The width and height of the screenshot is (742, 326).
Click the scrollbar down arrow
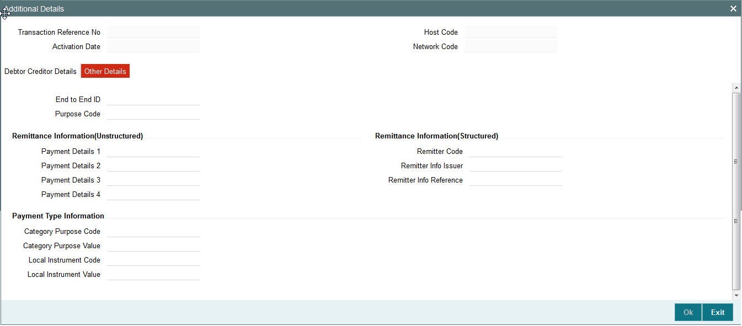point(736,296)
